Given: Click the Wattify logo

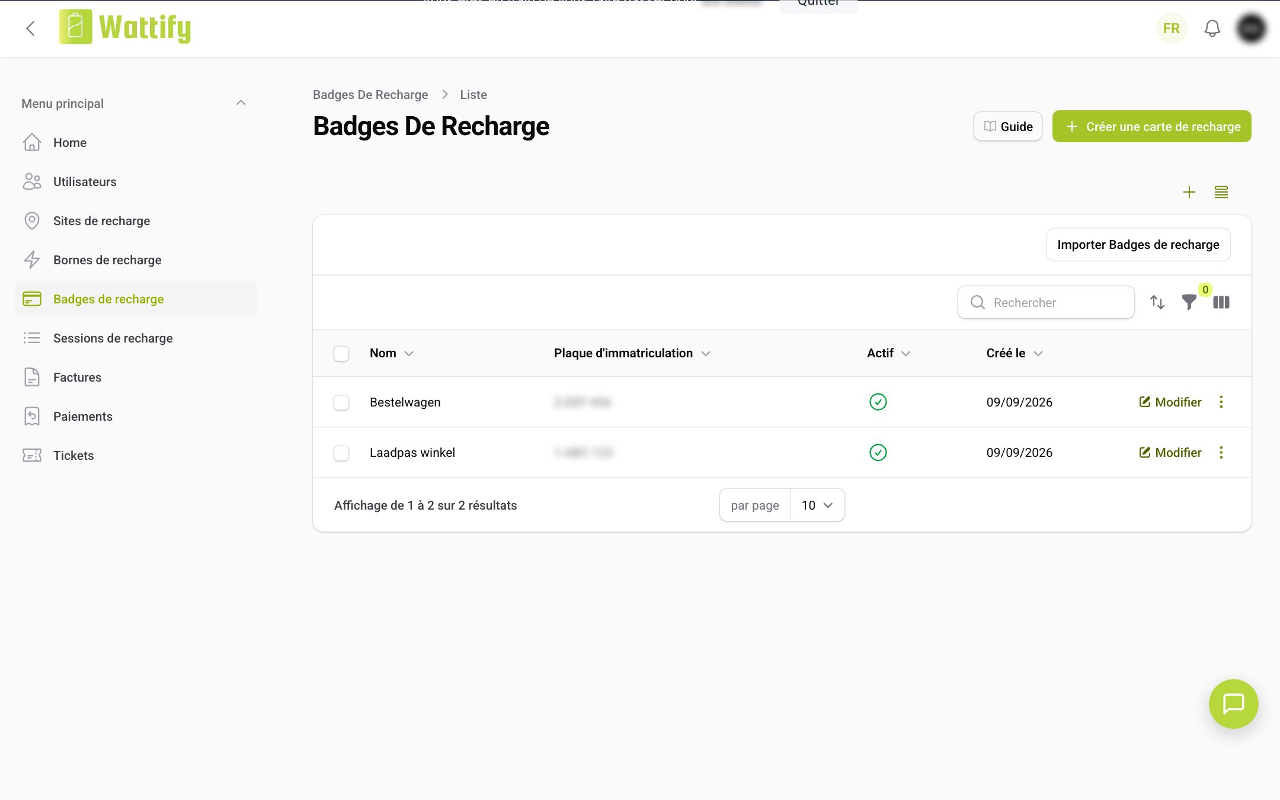Looking at the screenshot, I should (x=125, y=27).
